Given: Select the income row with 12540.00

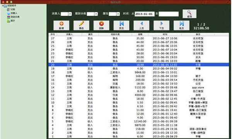Looking at the screenshot, I should (139, 121).
